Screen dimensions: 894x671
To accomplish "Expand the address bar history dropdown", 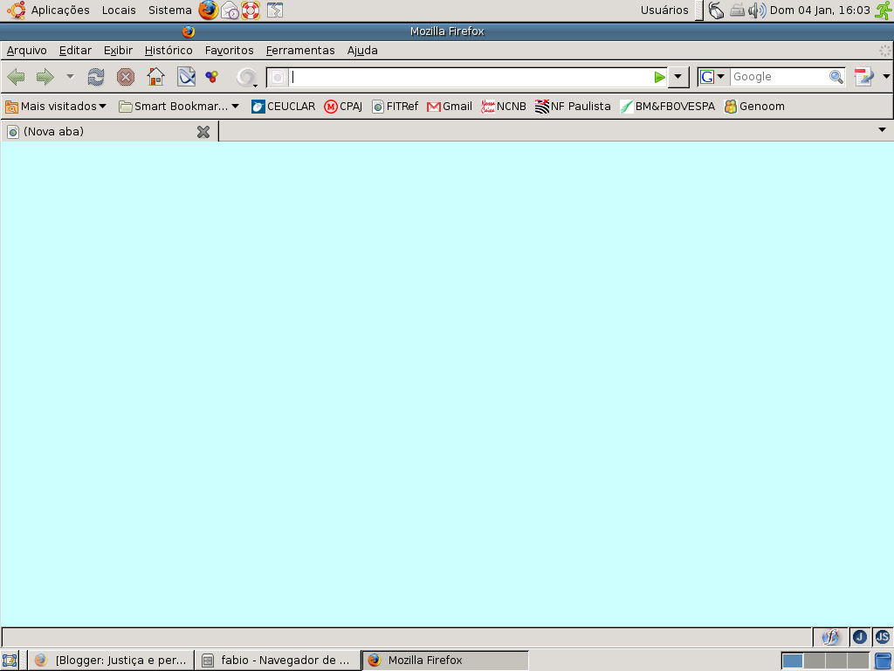I will 677,77.
